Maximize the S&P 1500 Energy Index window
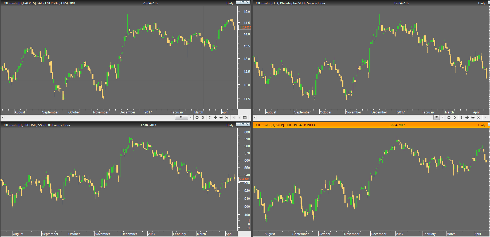490x237 pixels. click(243, 124)
